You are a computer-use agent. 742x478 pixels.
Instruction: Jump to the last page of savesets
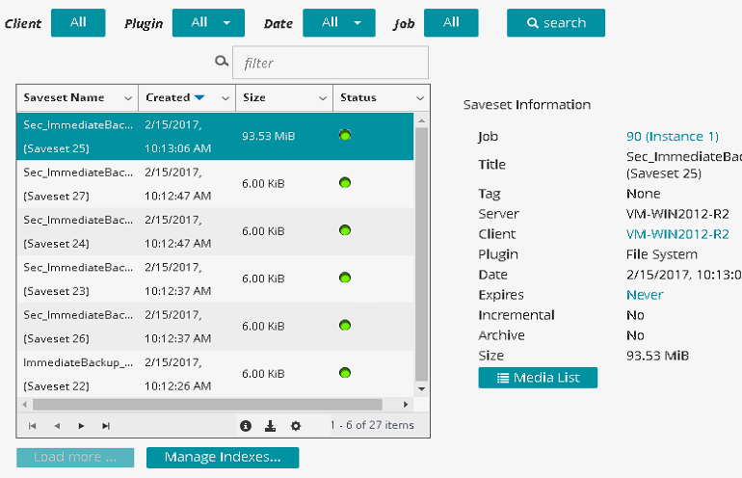click(x=106, y=426)
